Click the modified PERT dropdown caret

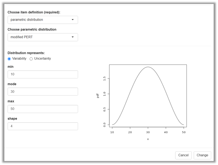[73, 37]
